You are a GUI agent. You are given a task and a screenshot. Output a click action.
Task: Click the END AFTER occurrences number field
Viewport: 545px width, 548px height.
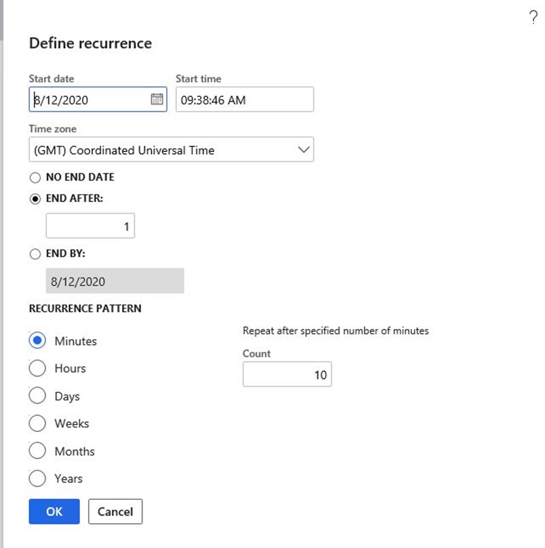[x=90, y=227]
